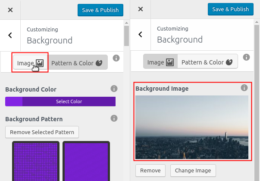Go back using left panel chevron arrow
The width and height of the screenshot is (260, 181).
[10, 35]
